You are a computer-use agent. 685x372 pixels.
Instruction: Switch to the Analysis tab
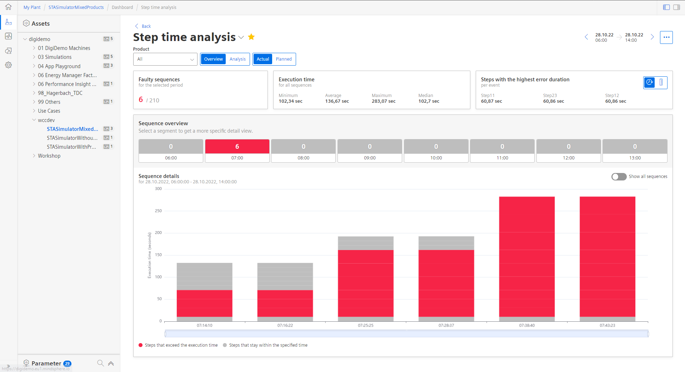pyautogui.click(x=237, y=59)
